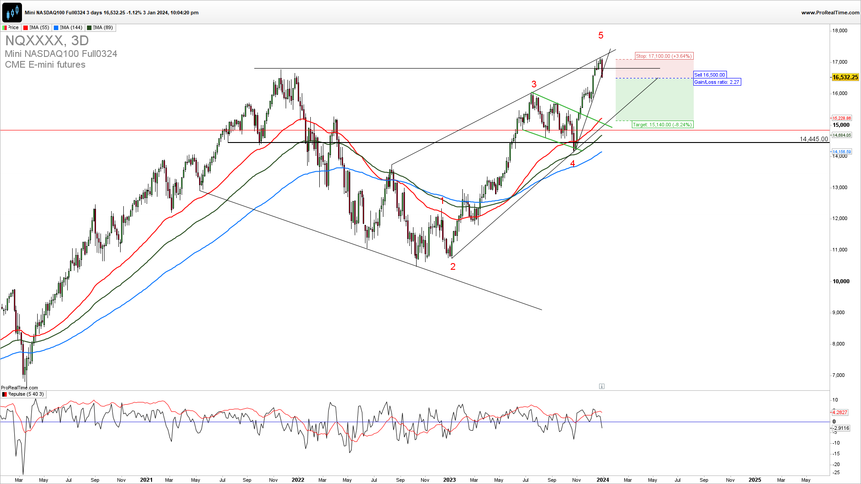Click the small info icon above indicator panel

point(602,386)
